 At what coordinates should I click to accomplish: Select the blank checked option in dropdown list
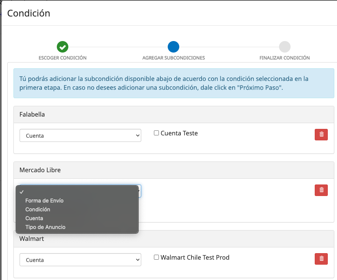[x=77, y=192]
